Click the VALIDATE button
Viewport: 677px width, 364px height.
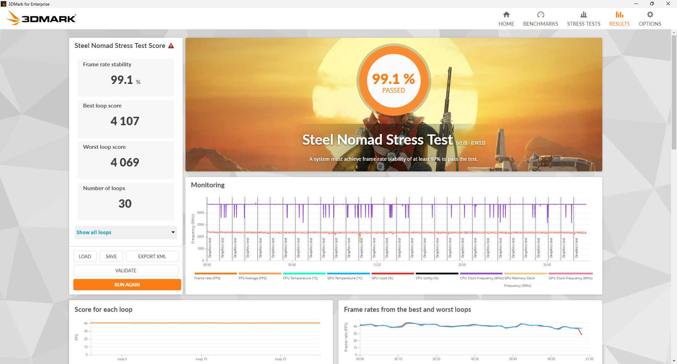point(126,271)
